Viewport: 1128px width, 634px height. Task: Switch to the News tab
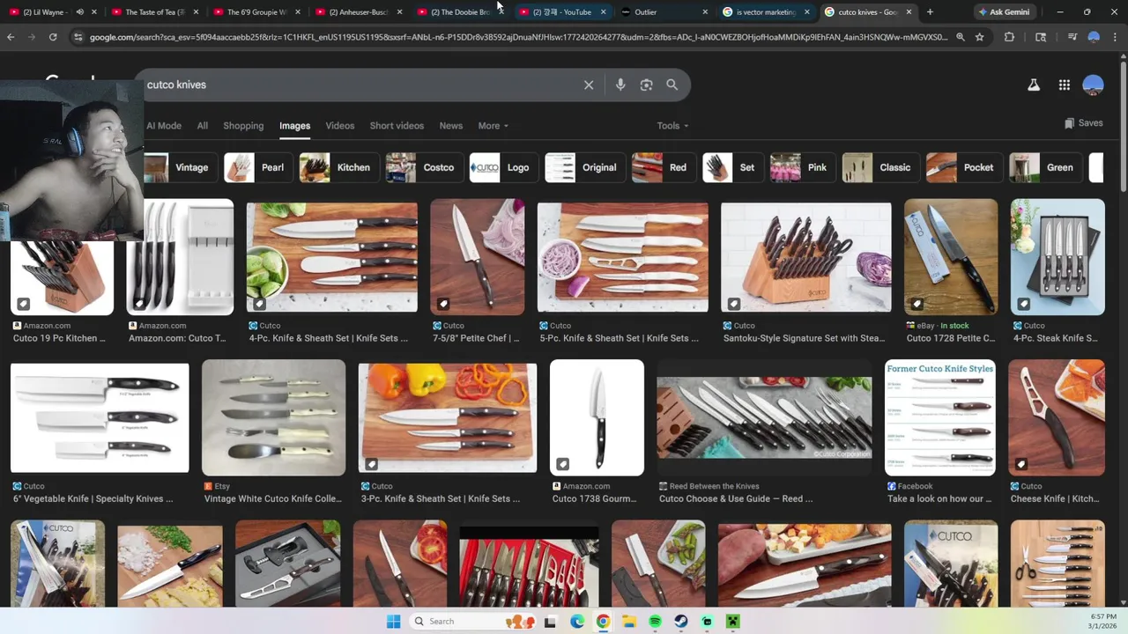(451, 126)
